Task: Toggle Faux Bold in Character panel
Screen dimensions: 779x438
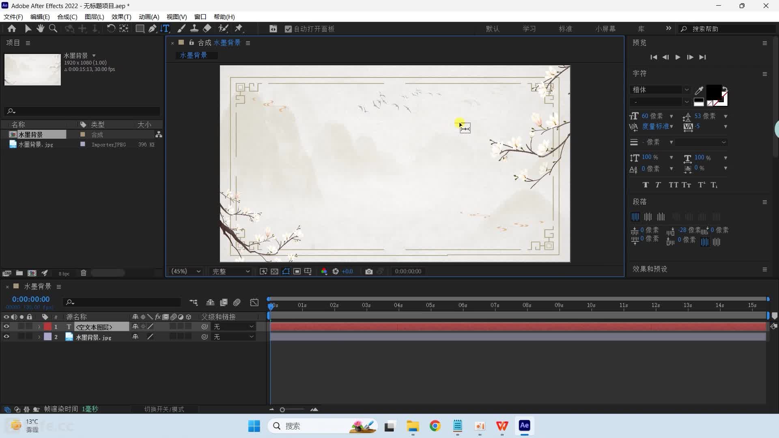Action: coord(646,185)
